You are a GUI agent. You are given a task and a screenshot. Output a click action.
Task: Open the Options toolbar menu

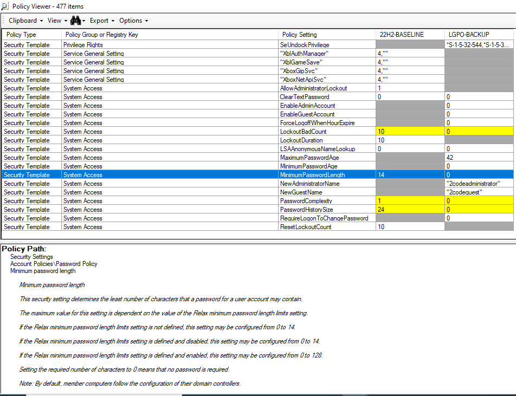pyautogui.click(x=133, y=21)
